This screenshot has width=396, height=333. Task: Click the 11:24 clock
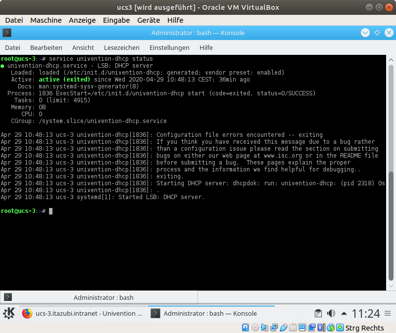click(x=366, y=314)
